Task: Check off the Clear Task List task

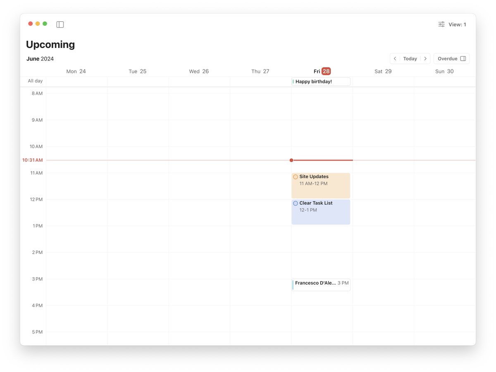Action: click(x=295, y=203)
